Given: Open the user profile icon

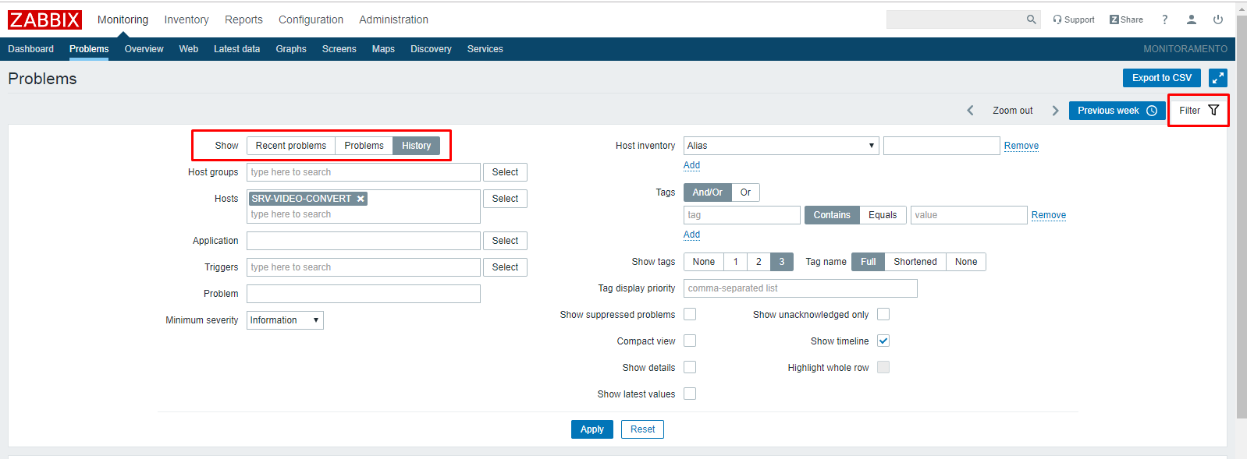Looking at the screenshot, I should pos(1191,19).
